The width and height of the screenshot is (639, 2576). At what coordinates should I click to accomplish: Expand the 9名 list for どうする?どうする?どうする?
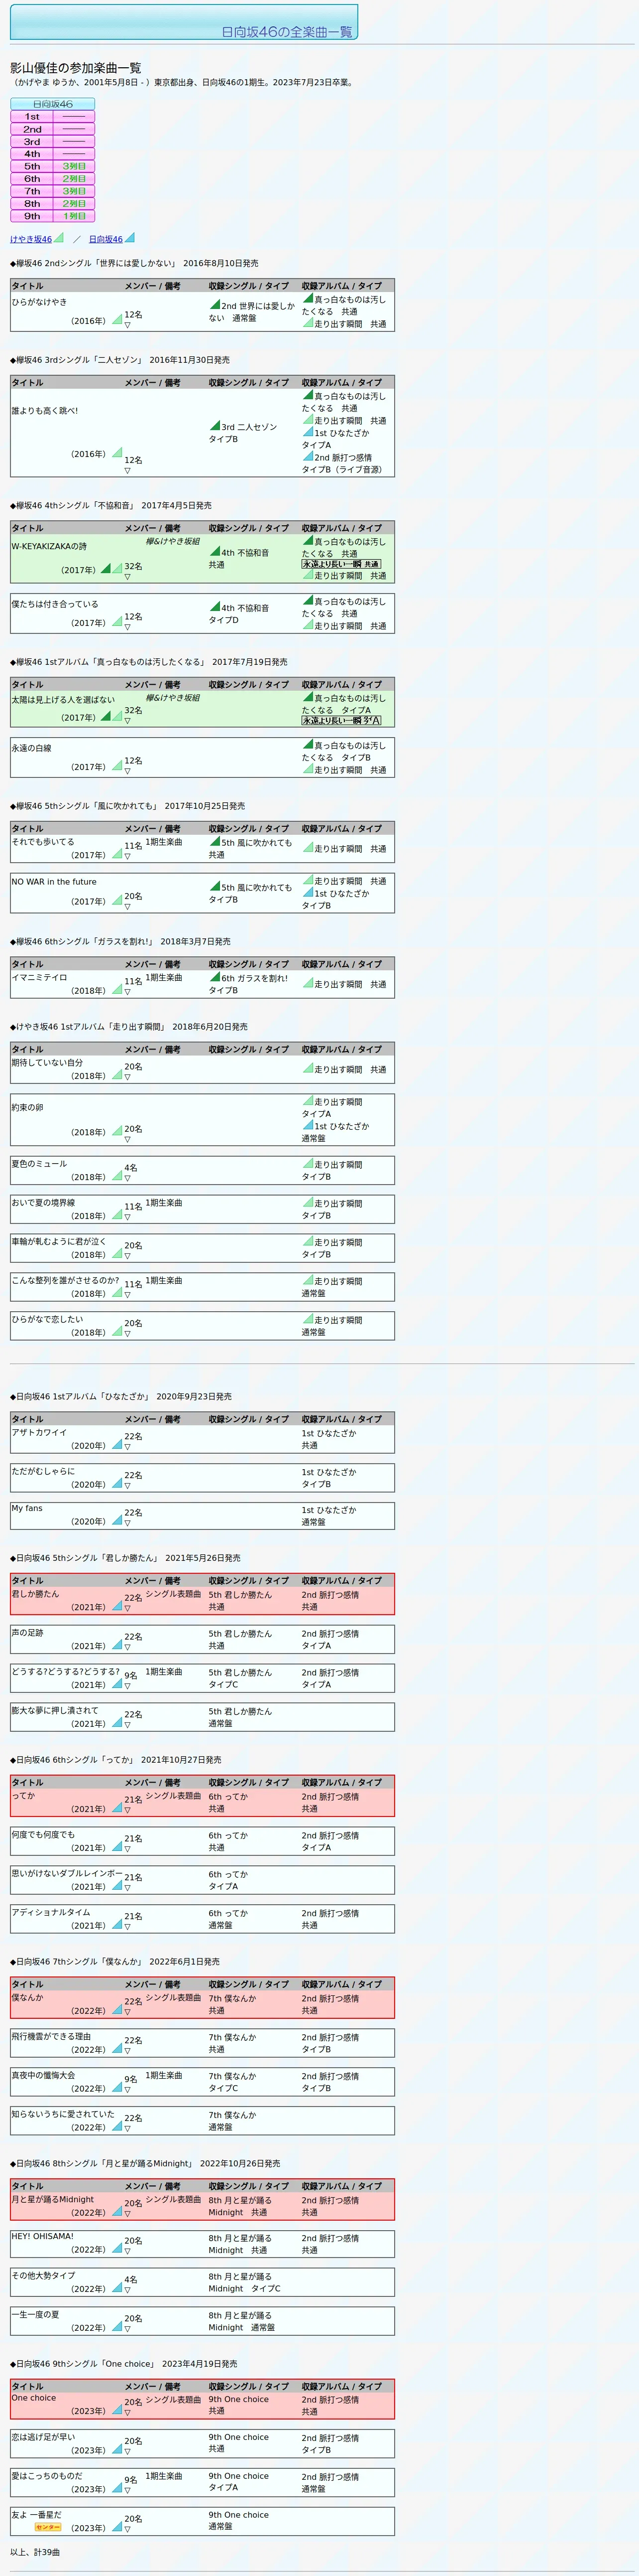point(128,1687)
